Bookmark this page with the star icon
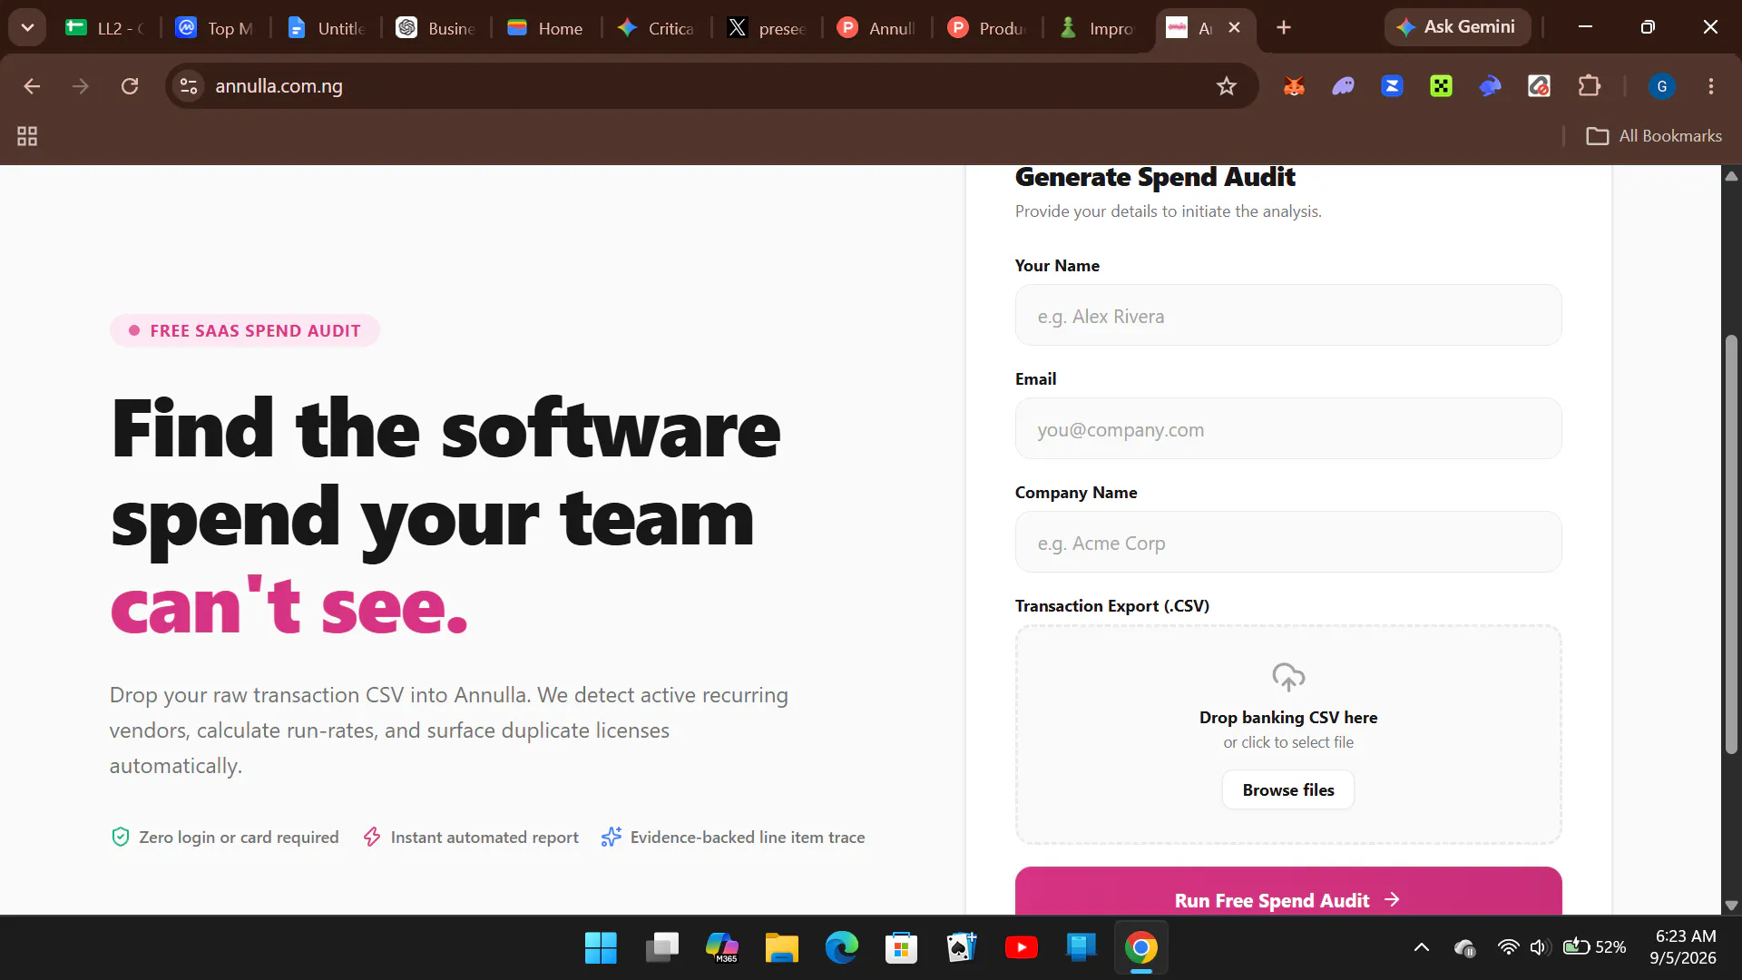The width and height of the screenshot is (1742, 980). (1227, 86)
